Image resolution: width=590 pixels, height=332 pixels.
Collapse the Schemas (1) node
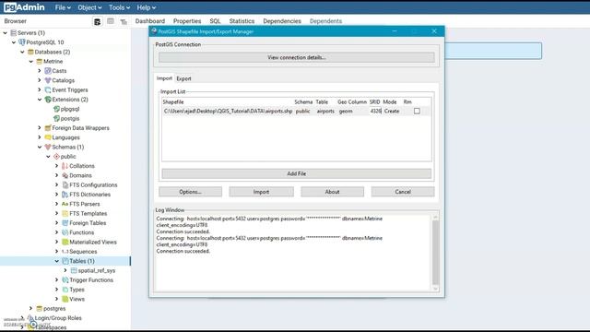click(40, 147)
